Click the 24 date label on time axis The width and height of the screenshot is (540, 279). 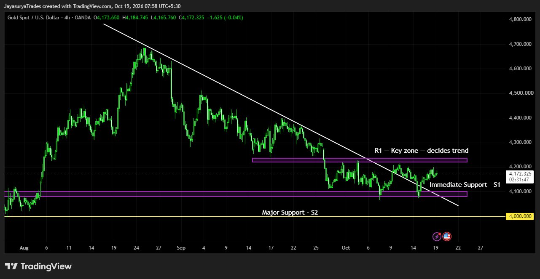pyautogui.click(x=137, y=248)
